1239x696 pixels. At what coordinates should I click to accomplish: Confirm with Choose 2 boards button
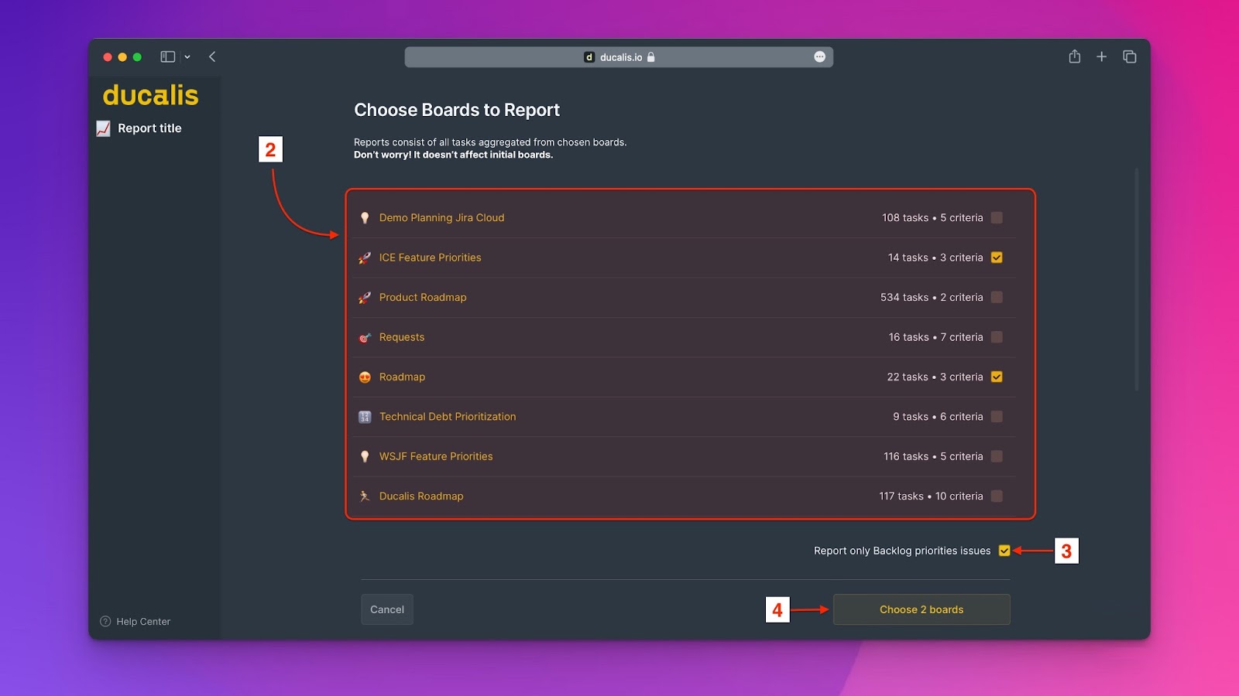coord(922,609)
